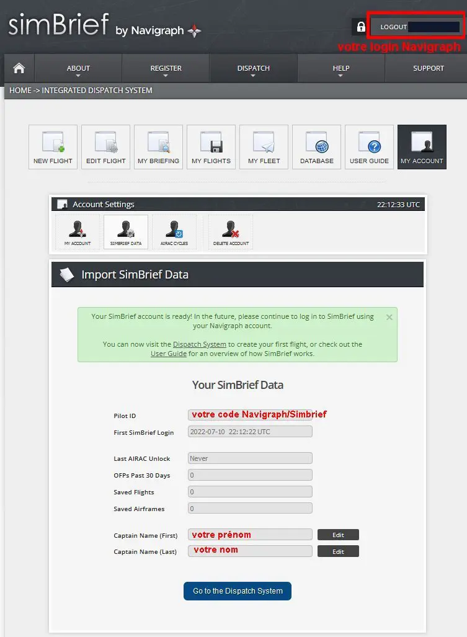Open the User Guide icon
Image resolution: width=467 pixels, height=637 pixels.
coord(369,147)
